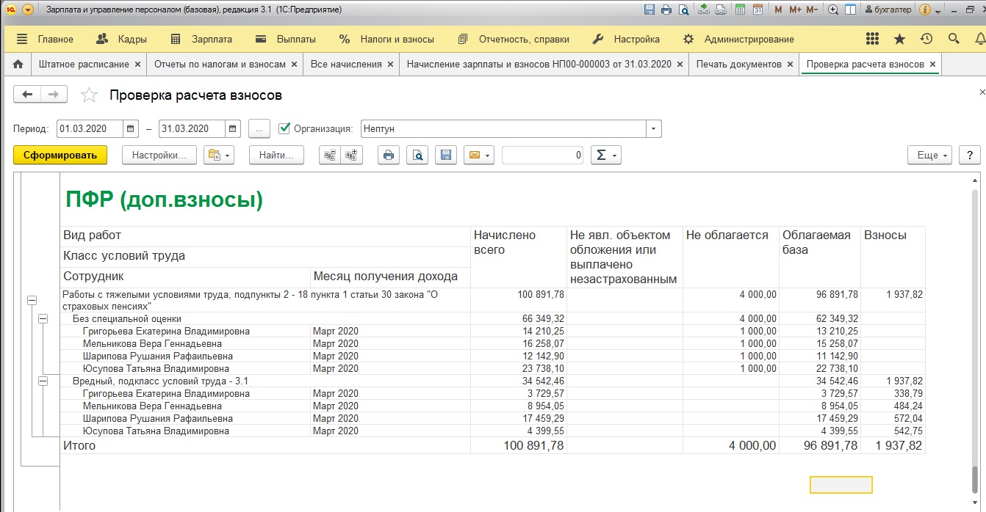Collapse the Без специальной оценки group
Viewport: 986px width, 512px height.
(43, 319)
